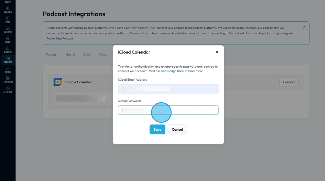Open the Guests section in sidebar
The height and width of the screenshot is (181, 325).
(8, 50)
